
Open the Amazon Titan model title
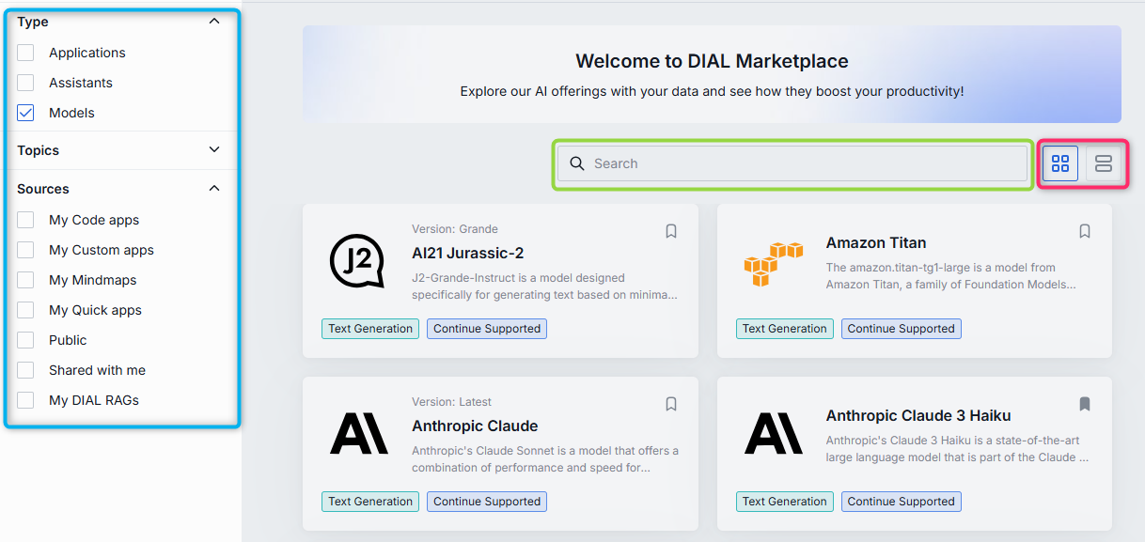(x=876, y=242)
